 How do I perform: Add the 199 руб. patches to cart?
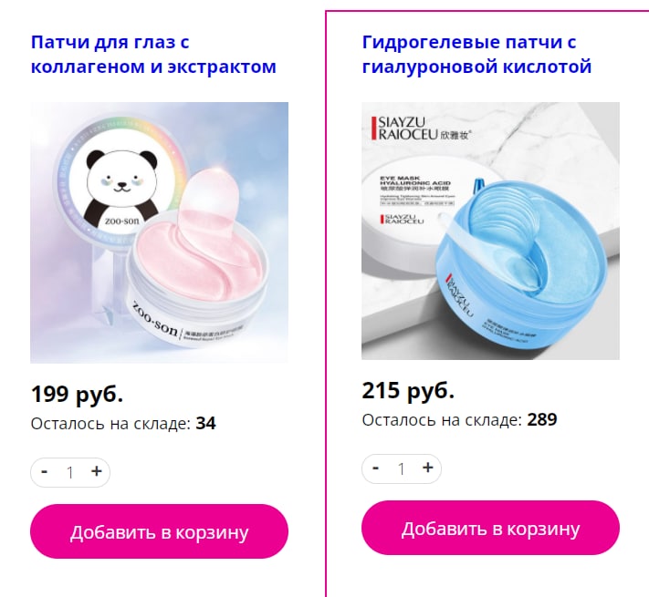[x=159, y=531]
